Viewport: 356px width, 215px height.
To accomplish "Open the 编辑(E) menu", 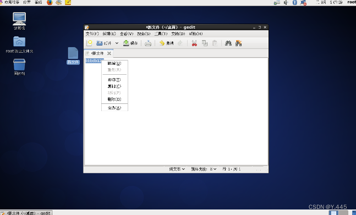I will pyautogui.click(x=109, y=34).
